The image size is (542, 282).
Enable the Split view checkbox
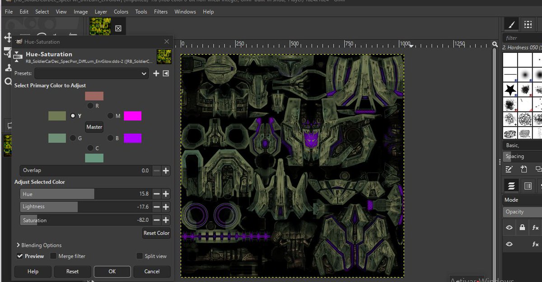[x=140, y=256]
